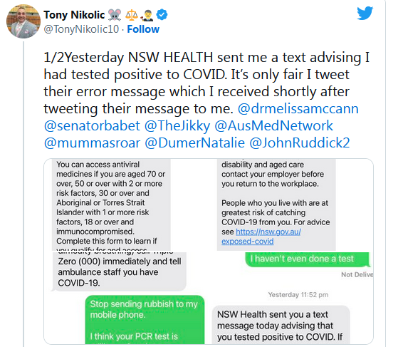Click the judge emoji beside the name
Image resolution: width=403 pixels, height=347 pixels.
147,15
